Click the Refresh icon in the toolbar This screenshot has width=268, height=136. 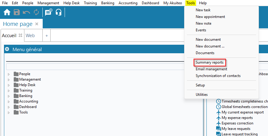click(x=36, y=12)
